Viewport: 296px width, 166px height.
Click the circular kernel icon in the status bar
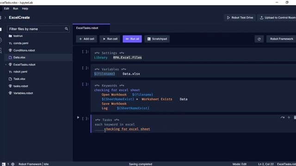pyautogui.click(x=13, y=164)
